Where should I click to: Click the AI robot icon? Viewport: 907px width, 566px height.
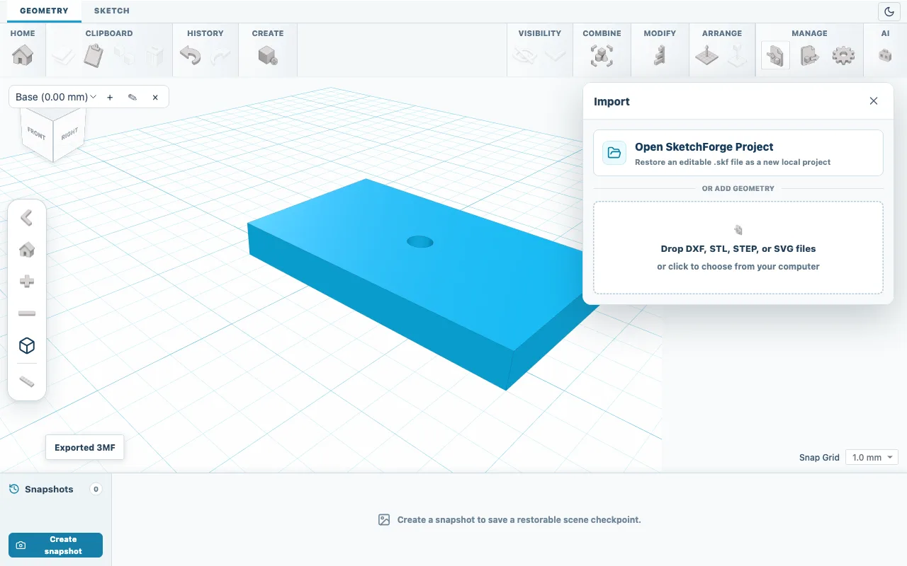click(x=885, y=55)
